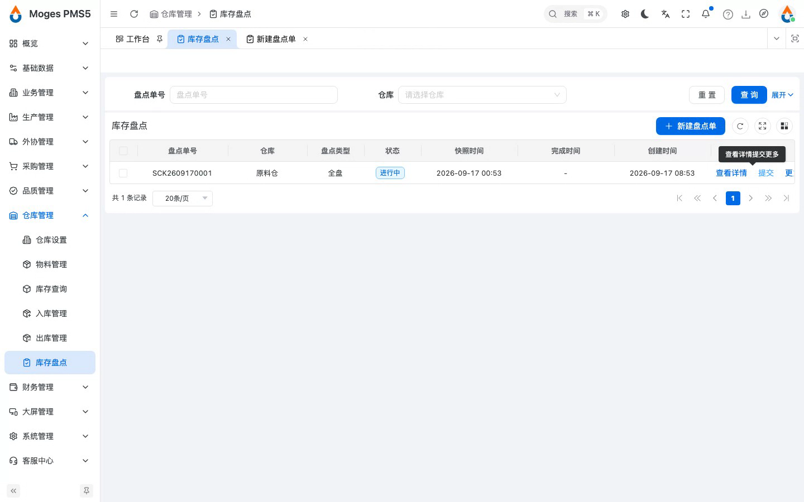Open the 20条/页 page size dropdown
Image resolution: width=804 pixels, height=502 pixels.
[x=183, y=198]
